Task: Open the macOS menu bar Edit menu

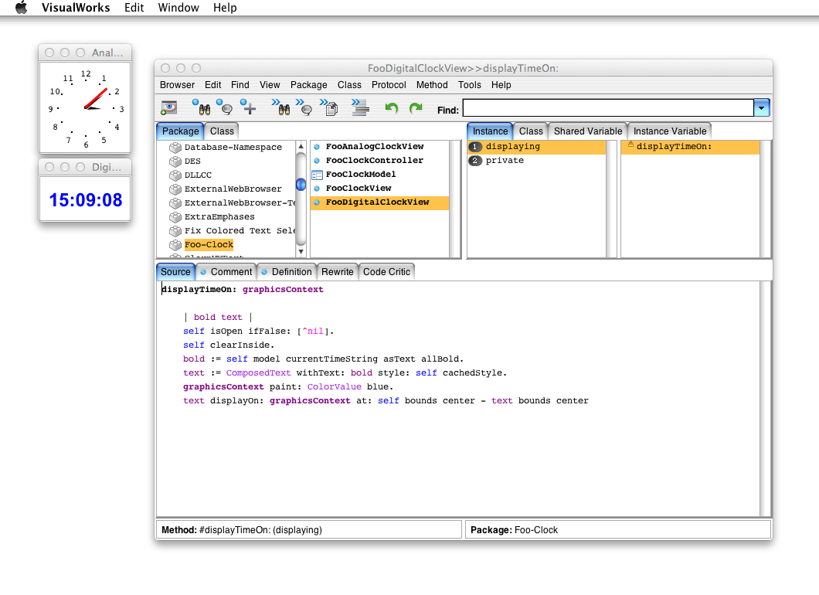Action: pos(134,7)
